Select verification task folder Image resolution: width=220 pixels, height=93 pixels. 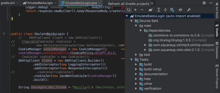click(x=170, y=89)
